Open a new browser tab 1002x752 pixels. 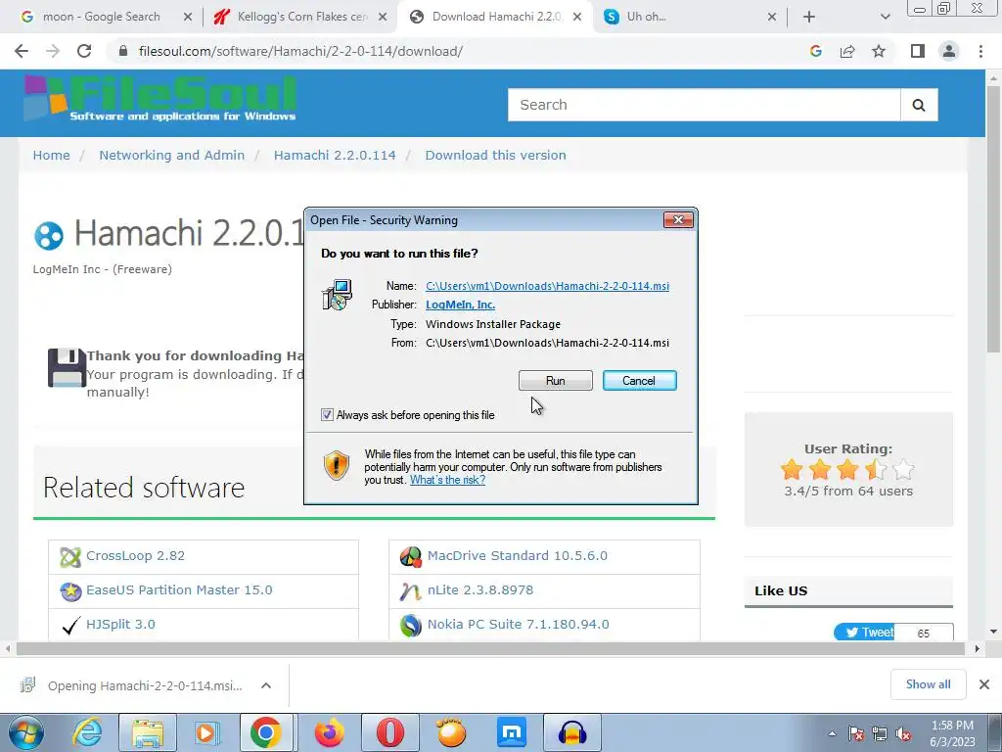click(x=809, y=18)
